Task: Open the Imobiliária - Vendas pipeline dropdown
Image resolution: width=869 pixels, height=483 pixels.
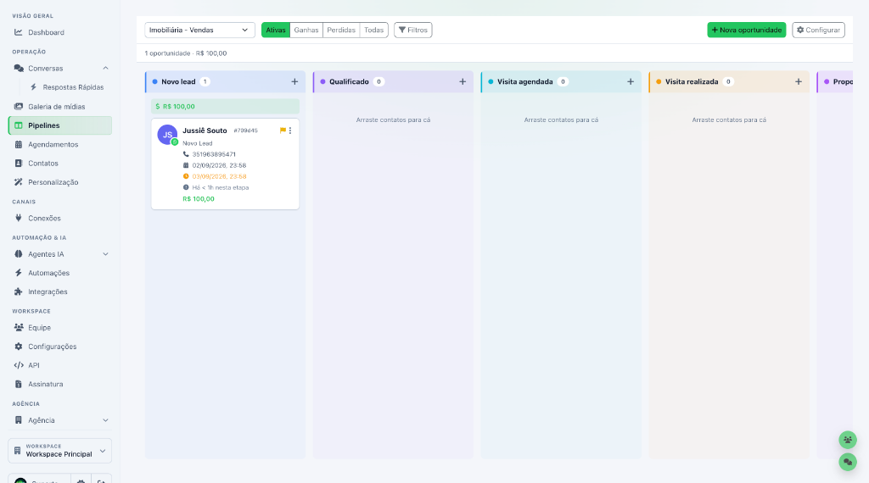Action: pyautogui.click(x=199, y=30)
